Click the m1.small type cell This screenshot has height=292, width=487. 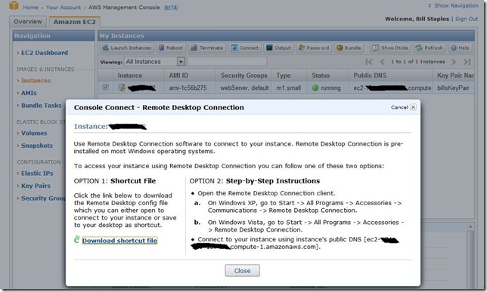(289, 88)
